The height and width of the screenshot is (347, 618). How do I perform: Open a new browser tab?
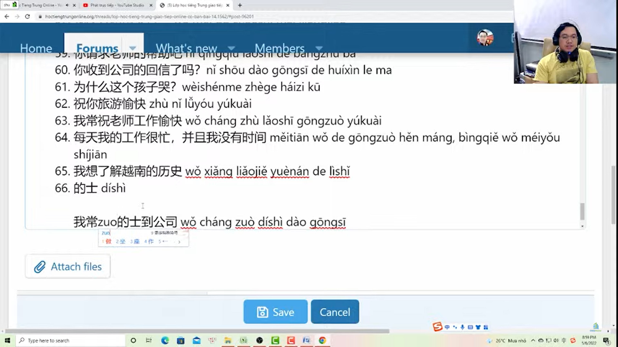(x=240, y=5)
